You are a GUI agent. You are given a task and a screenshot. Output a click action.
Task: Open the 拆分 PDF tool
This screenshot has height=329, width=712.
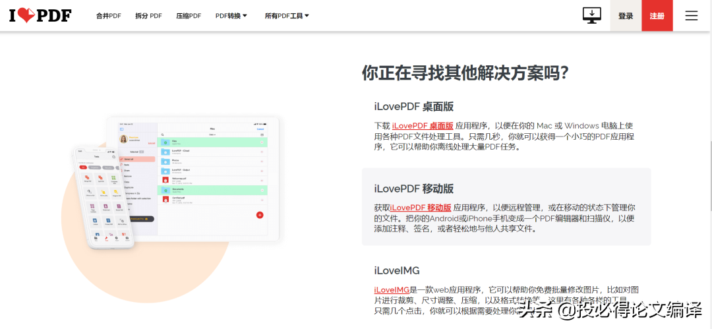coord(148,16)
